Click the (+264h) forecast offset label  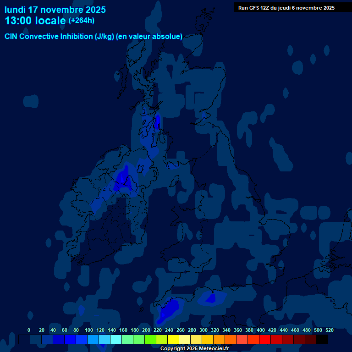tap(82, 21)
